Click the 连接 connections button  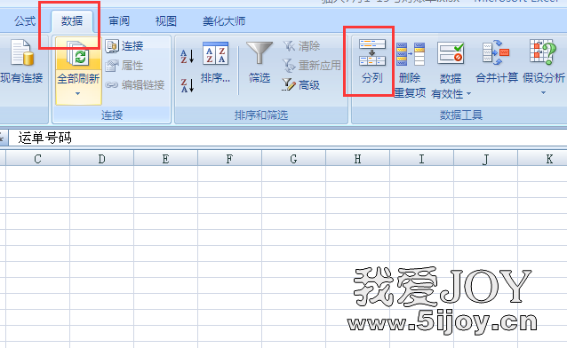(124, 46)
